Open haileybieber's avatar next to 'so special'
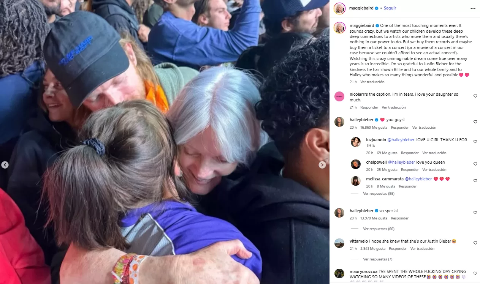Viewport: 480px width, 284px height. pyautogui.click(x=339, y=213)
